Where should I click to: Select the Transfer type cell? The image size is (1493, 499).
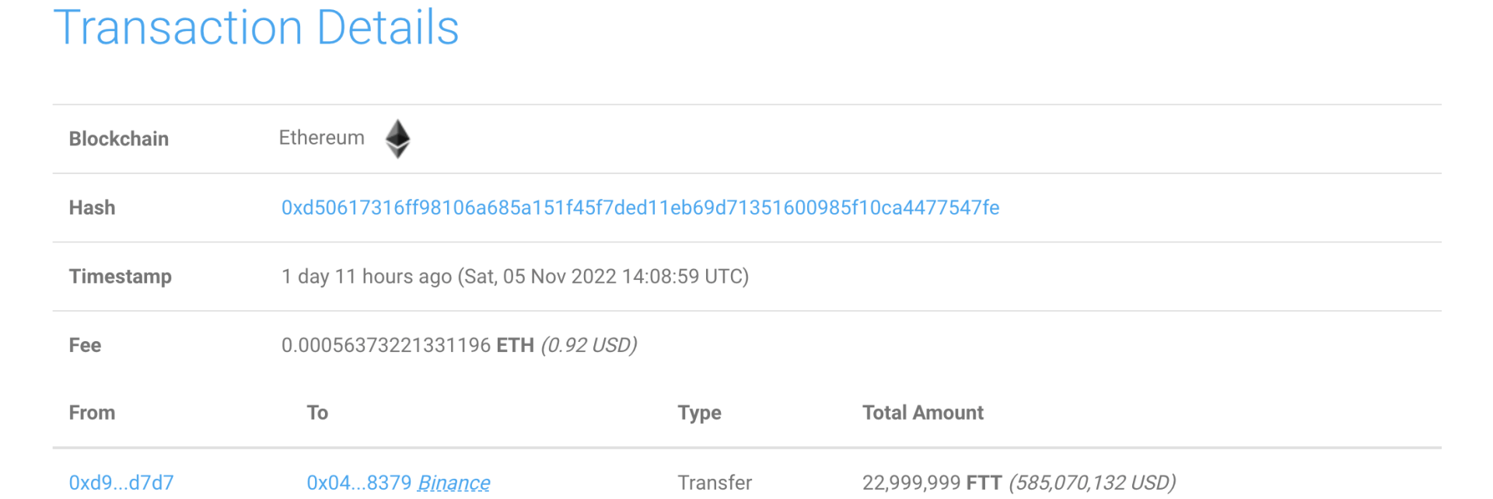715,483
